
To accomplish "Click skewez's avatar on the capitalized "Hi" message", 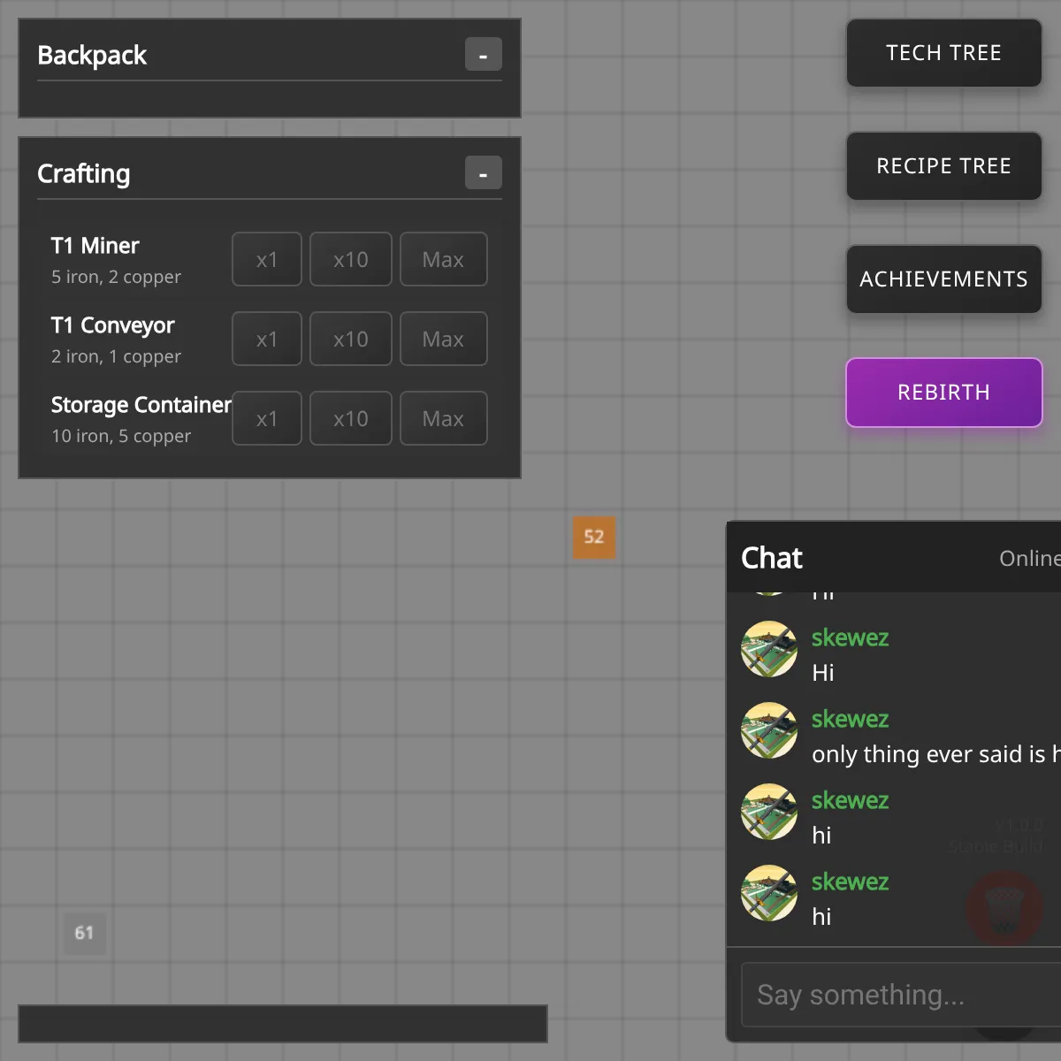I will [x=768, y=650].
